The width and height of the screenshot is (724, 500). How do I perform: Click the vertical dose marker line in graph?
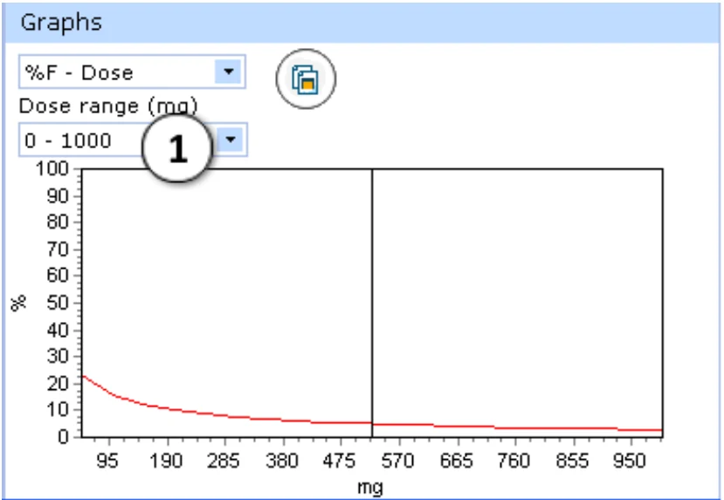(372, 302)
